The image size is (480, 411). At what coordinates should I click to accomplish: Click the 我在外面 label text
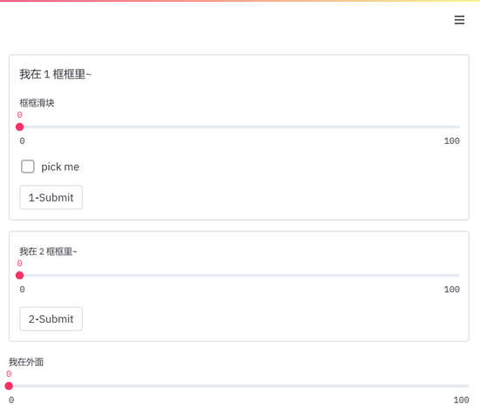(x=26, y=362)
